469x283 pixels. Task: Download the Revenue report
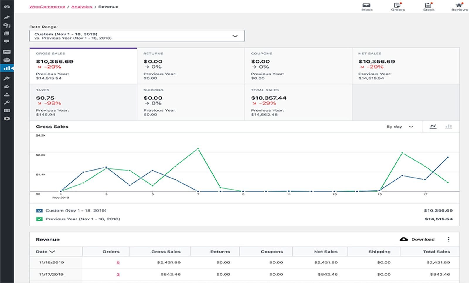click(x=417, y=239)
